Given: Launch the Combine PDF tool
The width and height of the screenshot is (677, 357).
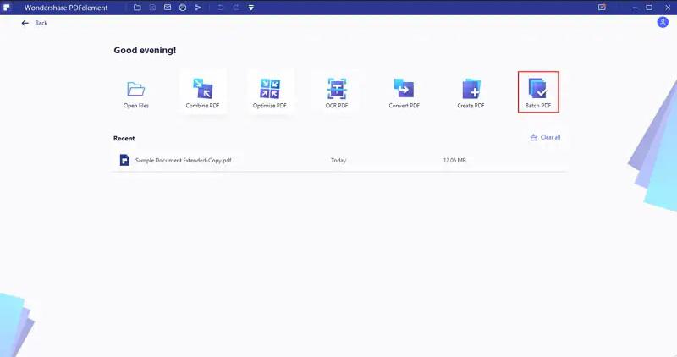Looking at the screenshot, I should [202, 92].
